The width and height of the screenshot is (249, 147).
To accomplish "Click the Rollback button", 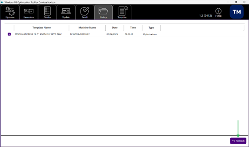I will coord(238,141).
